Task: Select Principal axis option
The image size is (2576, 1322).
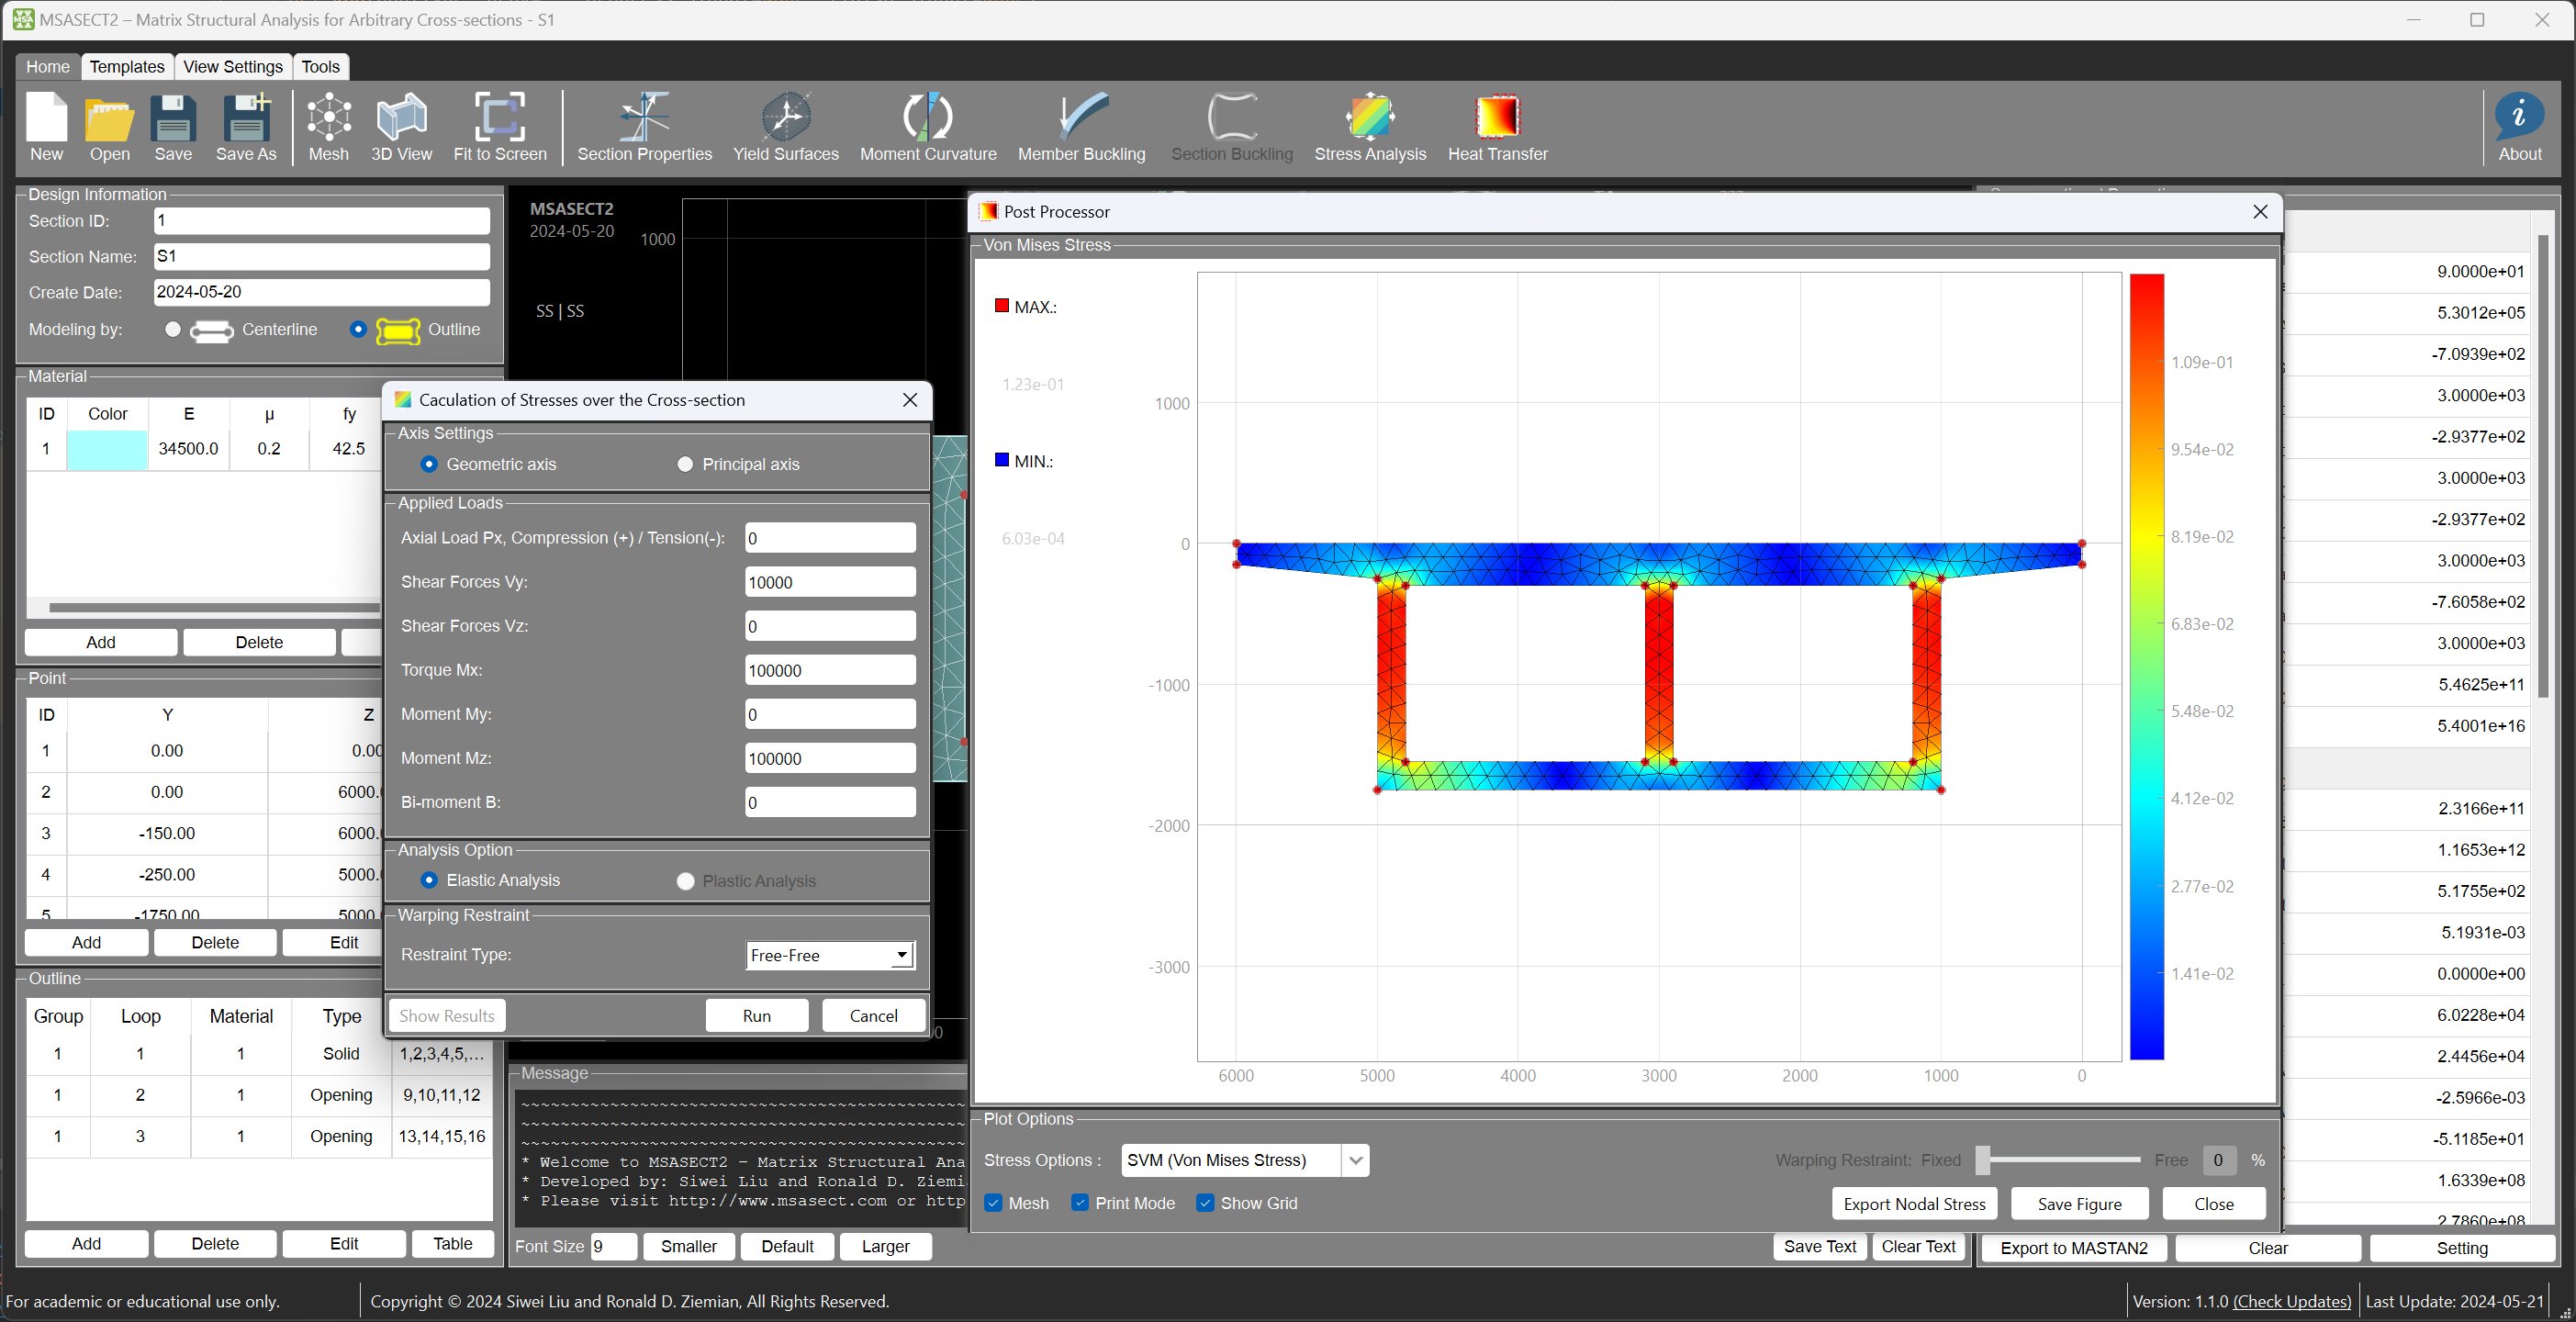Action: point(685,464)
